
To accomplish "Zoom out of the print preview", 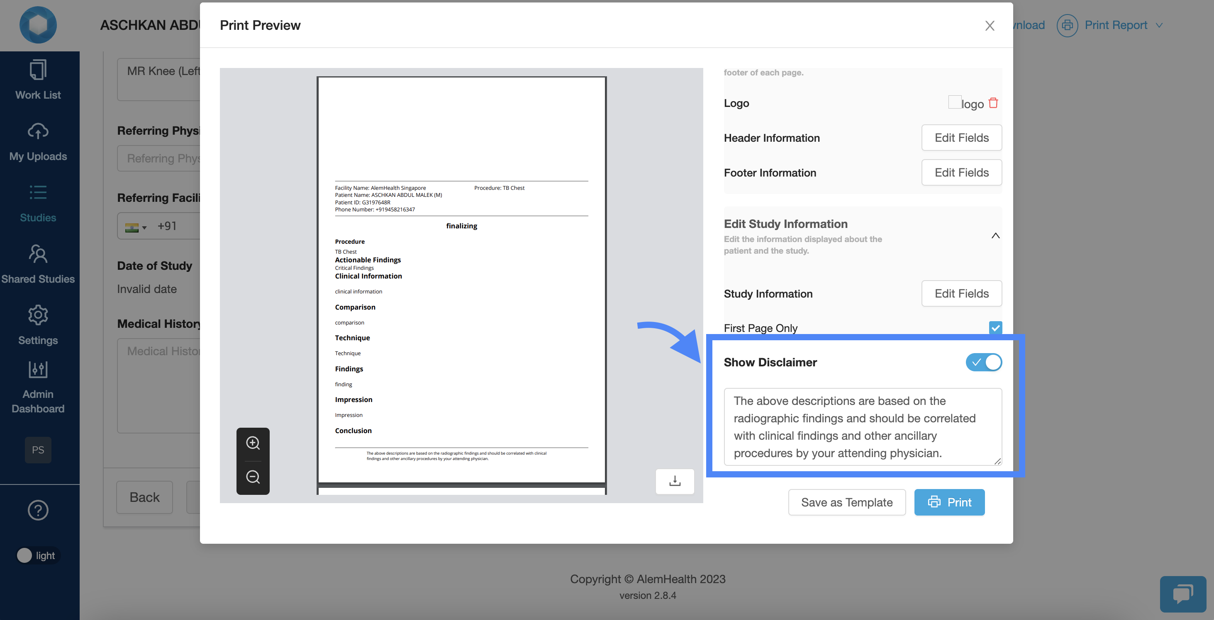I will tap(253, 477).
